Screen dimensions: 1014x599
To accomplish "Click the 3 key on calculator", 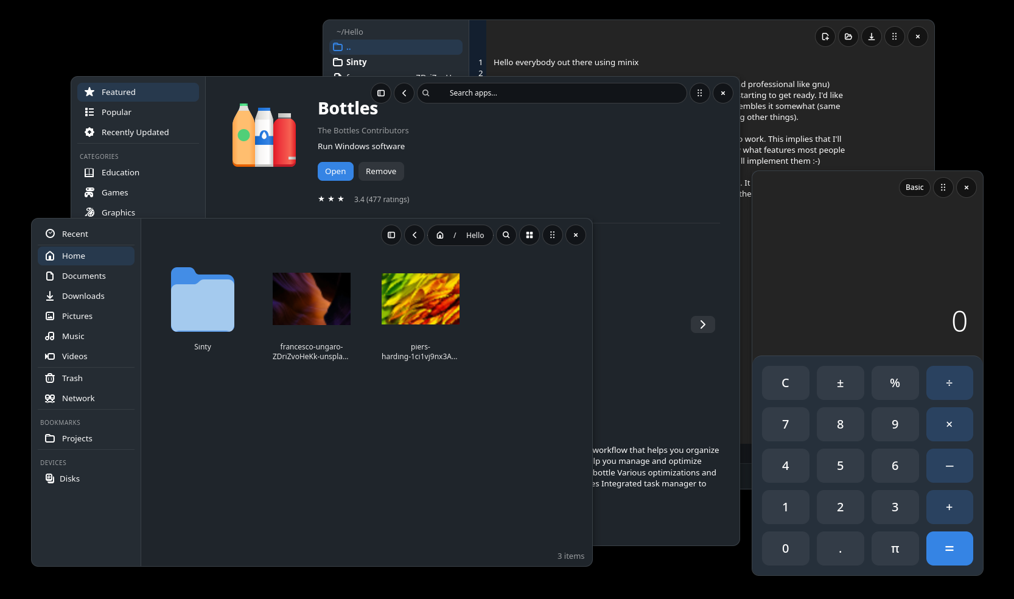I will tap(895, 507).
